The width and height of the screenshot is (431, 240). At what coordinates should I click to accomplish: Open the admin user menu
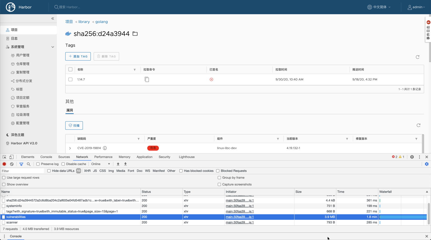[416, 7]
